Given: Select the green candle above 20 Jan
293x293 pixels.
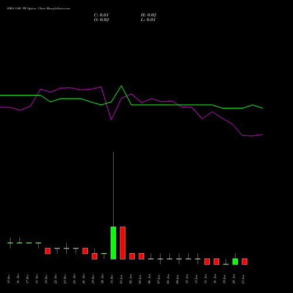Looking at the screenshot, I should click(x=235, y=261).
